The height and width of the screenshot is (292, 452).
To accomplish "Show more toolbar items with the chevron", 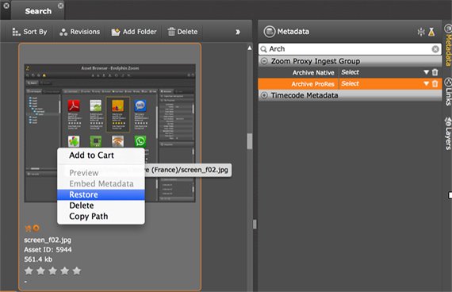I will 238,32.
